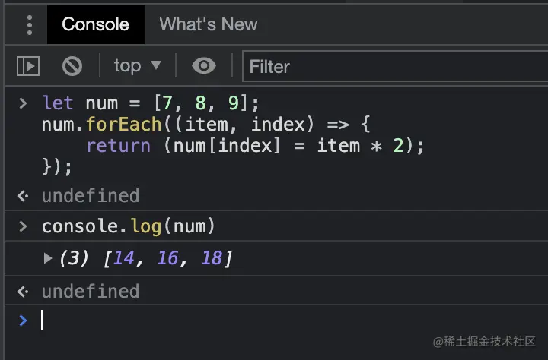Create a live expression with eye icon
The height and width of the screenshot is (360, 548).
click(x=203, y=66)
